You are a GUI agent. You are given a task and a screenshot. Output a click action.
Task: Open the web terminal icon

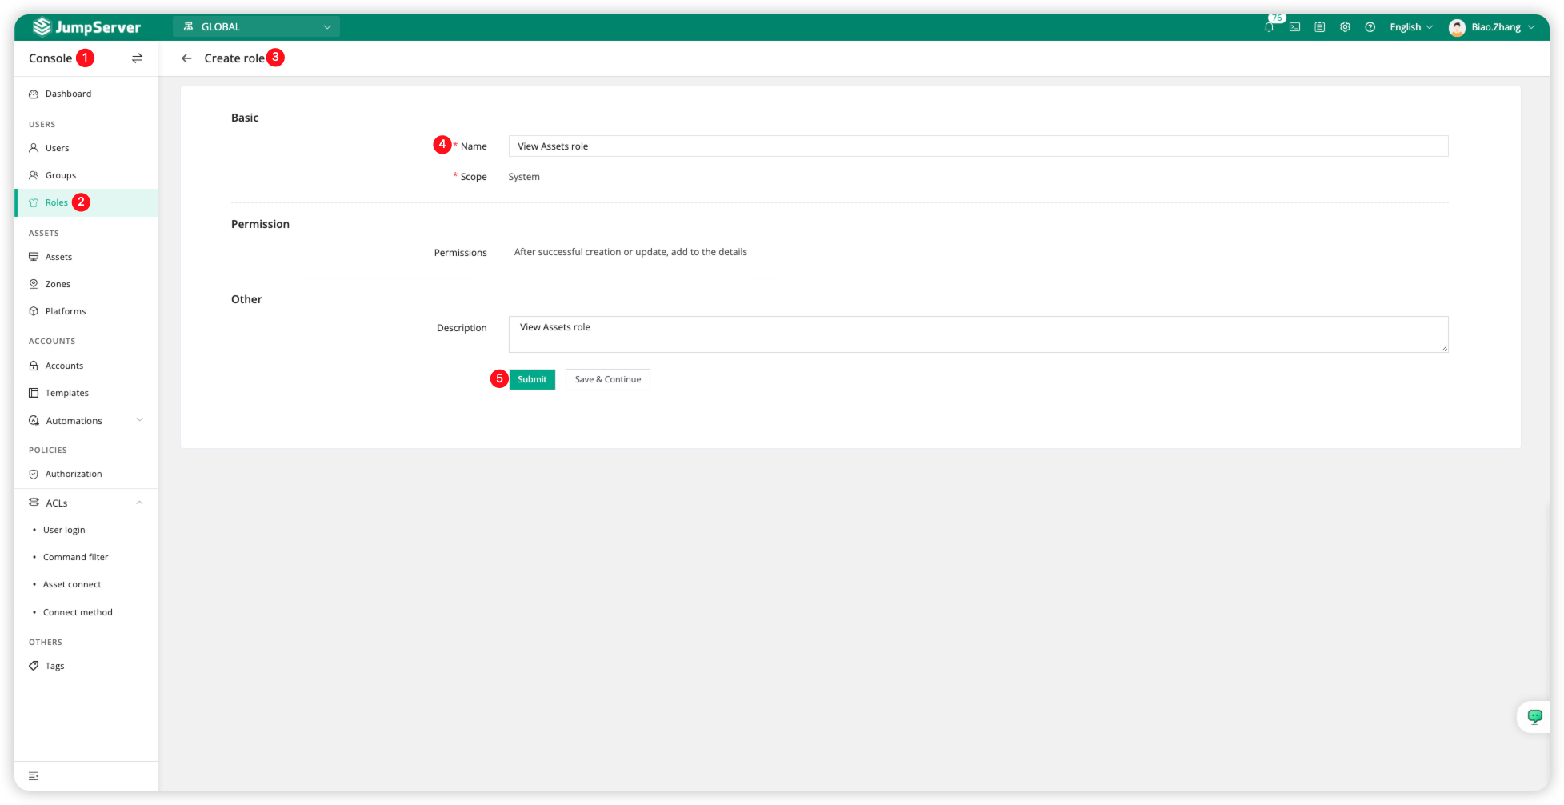[1294, 27]
